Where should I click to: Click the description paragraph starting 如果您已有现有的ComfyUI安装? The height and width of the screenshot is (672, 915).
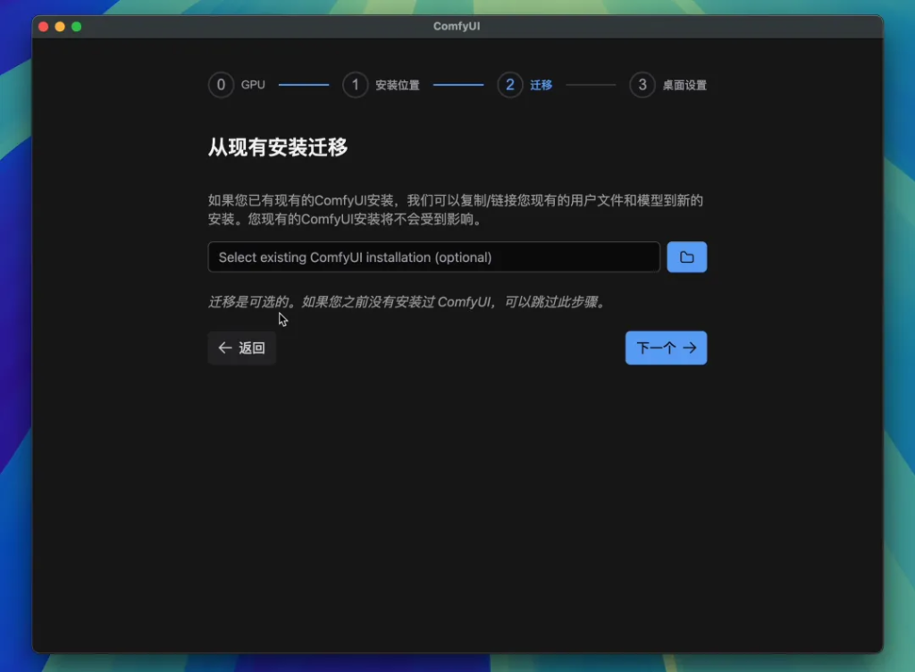(x=456, y=210)
